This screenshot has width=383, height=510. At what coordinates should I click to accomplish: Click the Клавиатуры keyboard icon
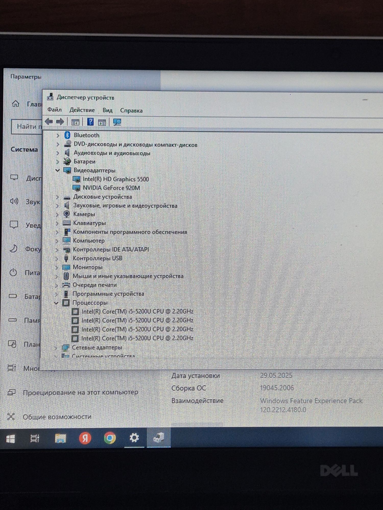tap(67, 223)
